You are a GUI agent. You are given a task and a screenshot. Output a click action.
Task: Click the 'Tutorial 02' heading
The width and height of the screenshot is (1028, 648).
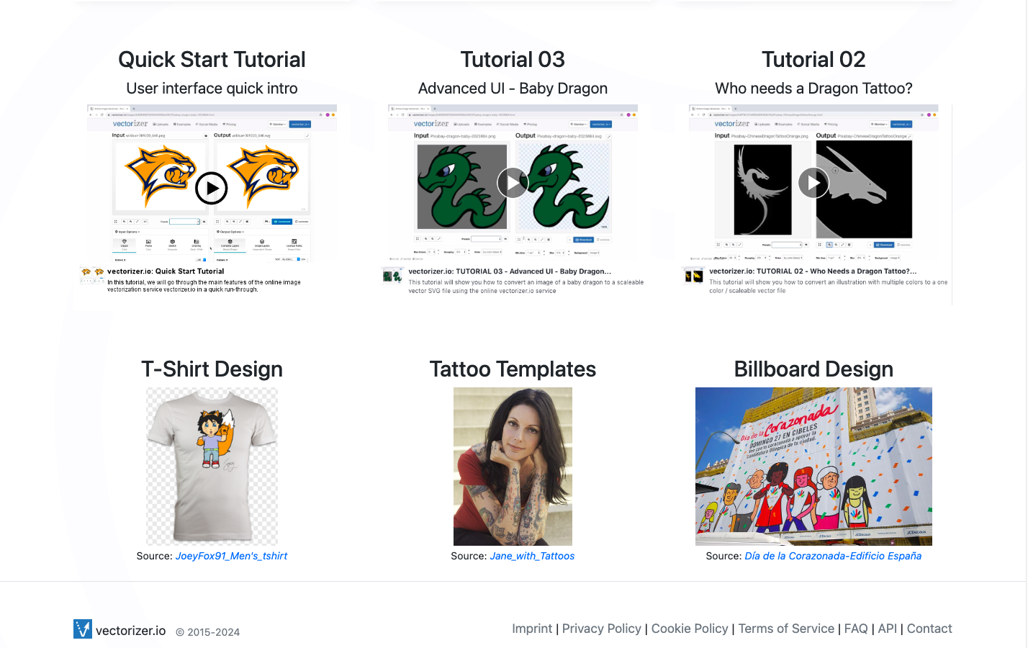[x=813, y=59]
